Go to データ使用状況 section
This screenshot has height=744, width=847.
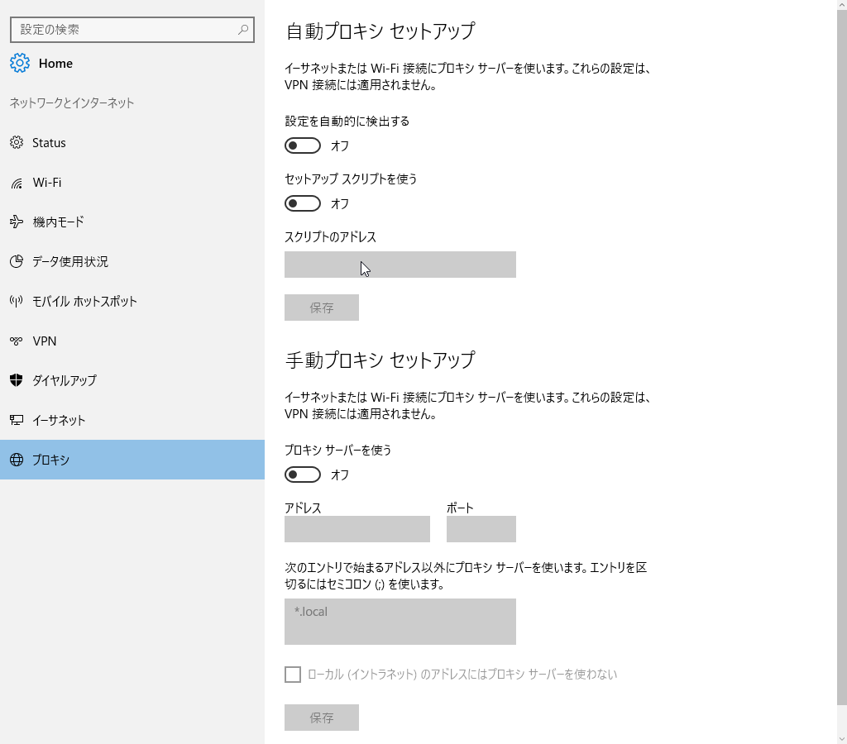pos(132,261)
